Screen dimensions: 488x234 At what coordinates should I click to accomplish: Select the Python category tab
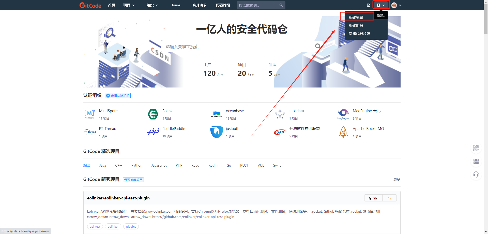tap(137, 165)
